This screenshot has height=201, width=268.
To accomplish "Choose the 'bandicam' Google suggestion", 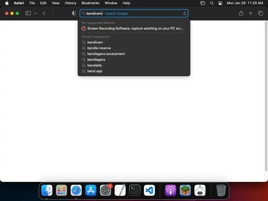I will (x=134, y=42).
